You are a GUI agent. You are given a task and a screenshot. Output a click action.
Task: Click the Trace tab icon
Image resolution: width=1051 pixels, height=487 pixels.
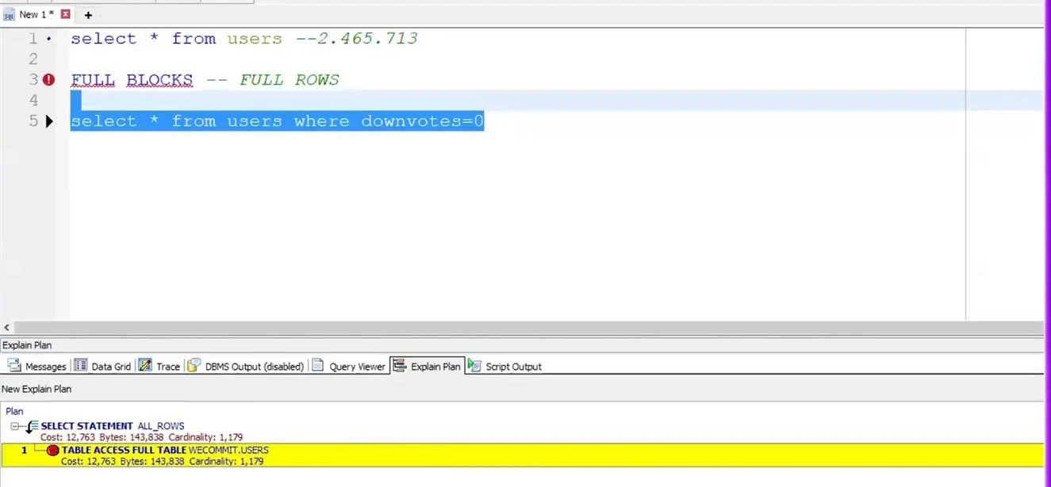click(x=145, y=365)
